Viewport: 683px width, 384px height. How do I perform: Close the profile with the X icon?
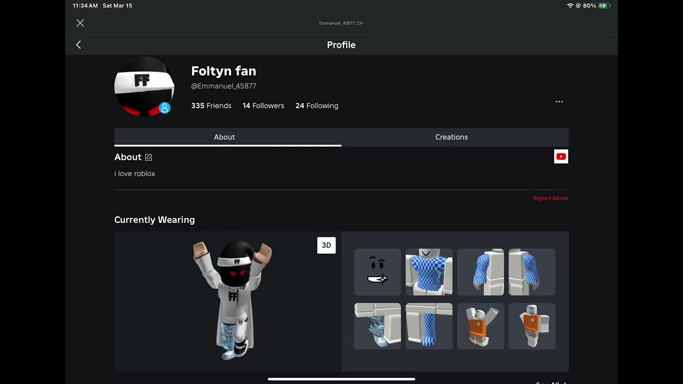[80, 23]
